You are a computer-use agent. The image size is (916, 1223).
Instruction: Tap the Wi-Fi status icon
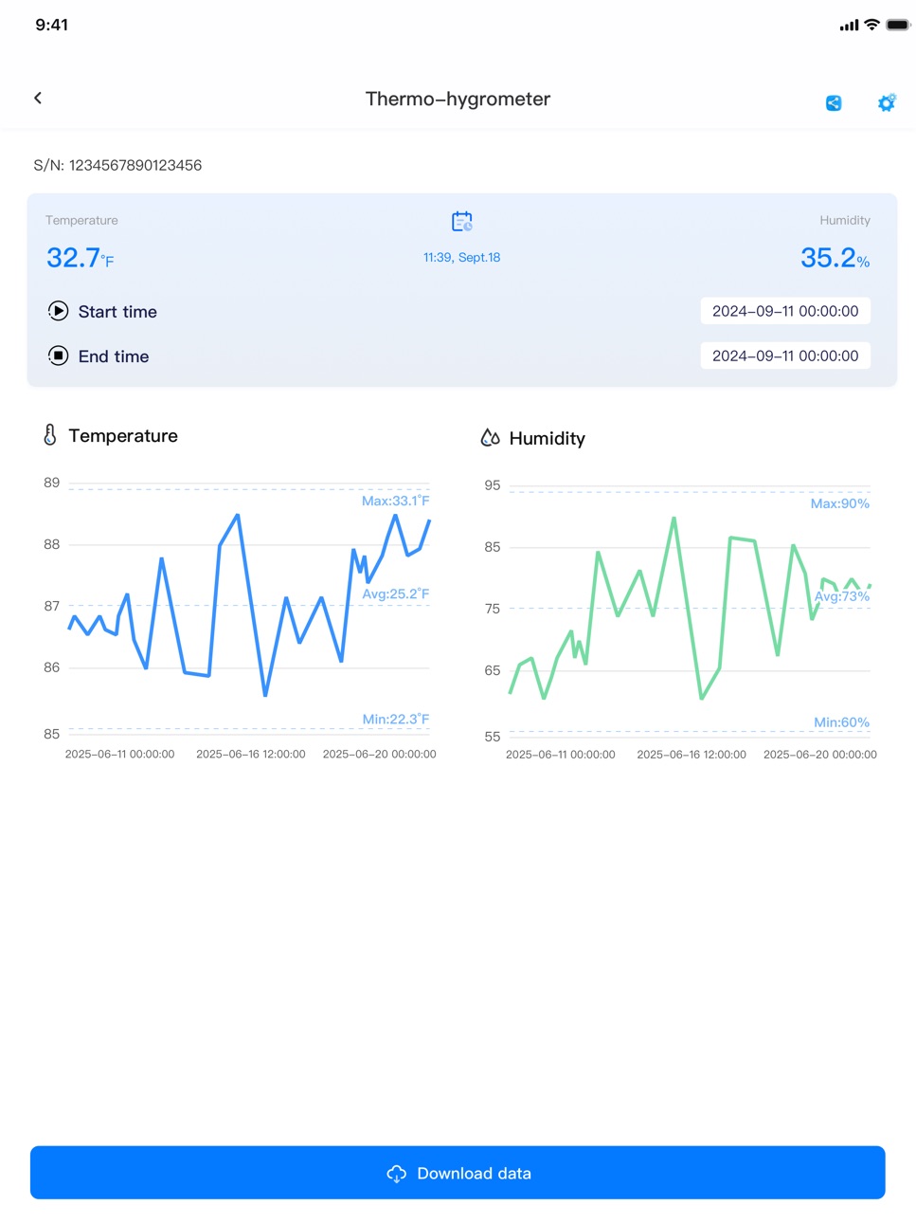click(x=872, y=25)
